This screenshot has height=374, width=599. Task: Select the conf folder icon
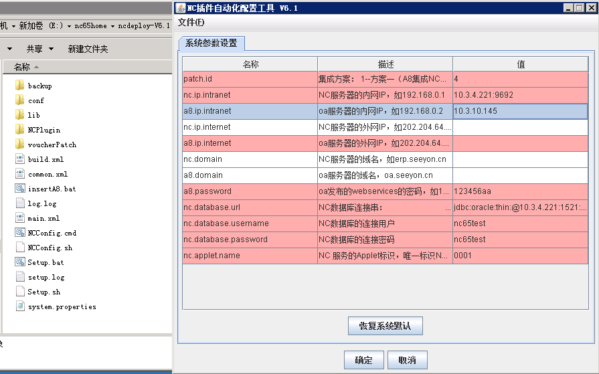click(x=20, y=100)
